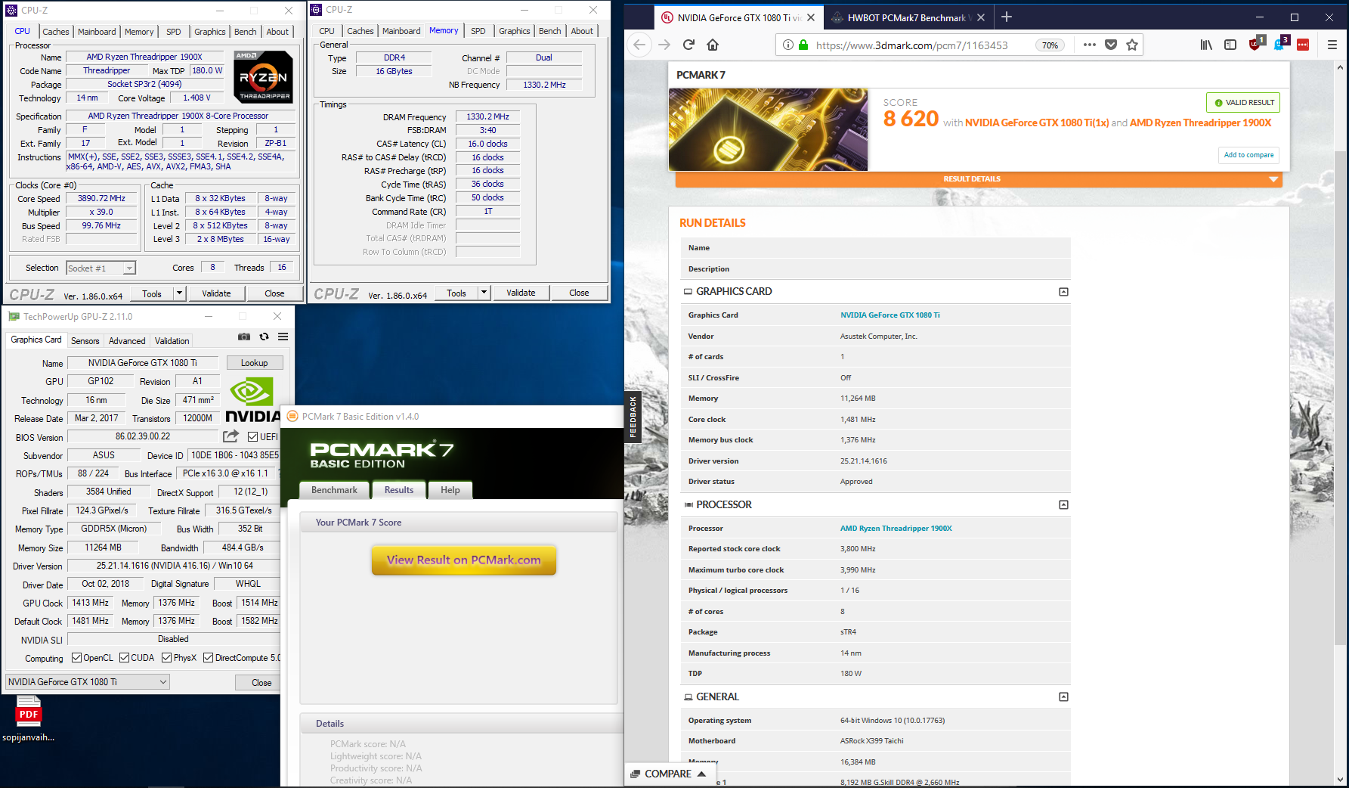Open new browser tab with plus
This screenshot has width=1349, height=788.
coord(1007,17)
